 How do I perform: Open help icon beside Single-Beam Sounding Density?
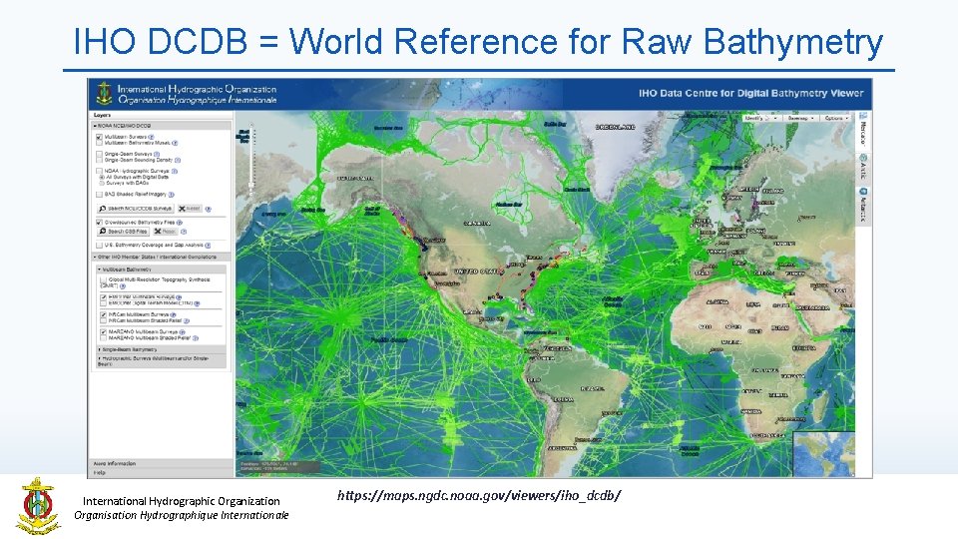(x=178, y=160)
